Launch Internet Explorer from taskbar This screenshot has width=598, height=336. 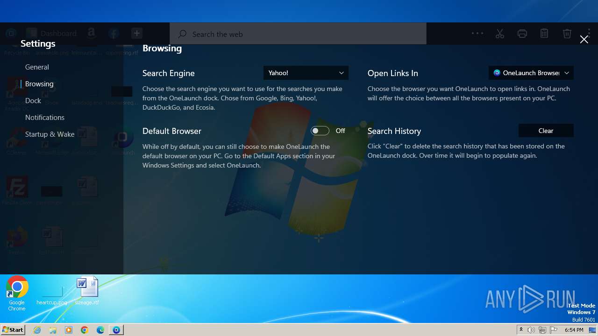37,330
